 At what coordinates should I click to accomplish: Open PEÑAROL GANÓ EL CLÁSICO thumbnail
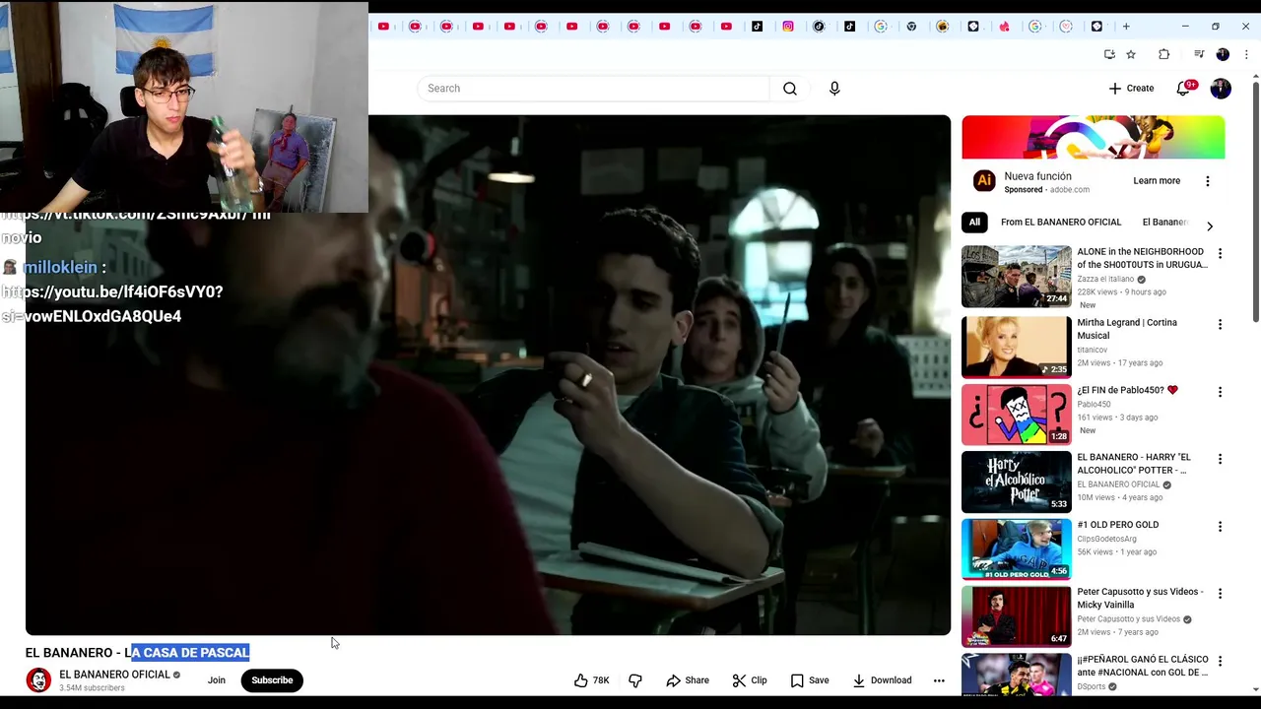pos(1016,675)
